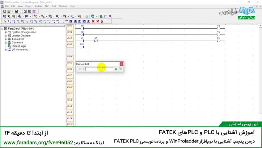Click the last red X delete icon
Screen dimensions: 262x148
click(102, 21)
